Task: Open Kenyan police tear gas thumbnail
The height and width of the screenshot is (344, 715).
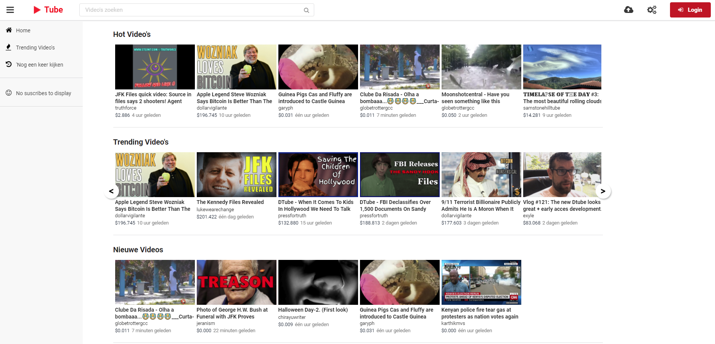Action: [481, 282]
